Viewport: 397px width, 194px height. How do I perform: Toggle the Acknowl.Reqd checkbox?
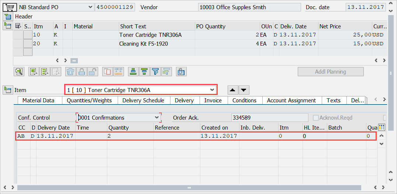(316, 118)
